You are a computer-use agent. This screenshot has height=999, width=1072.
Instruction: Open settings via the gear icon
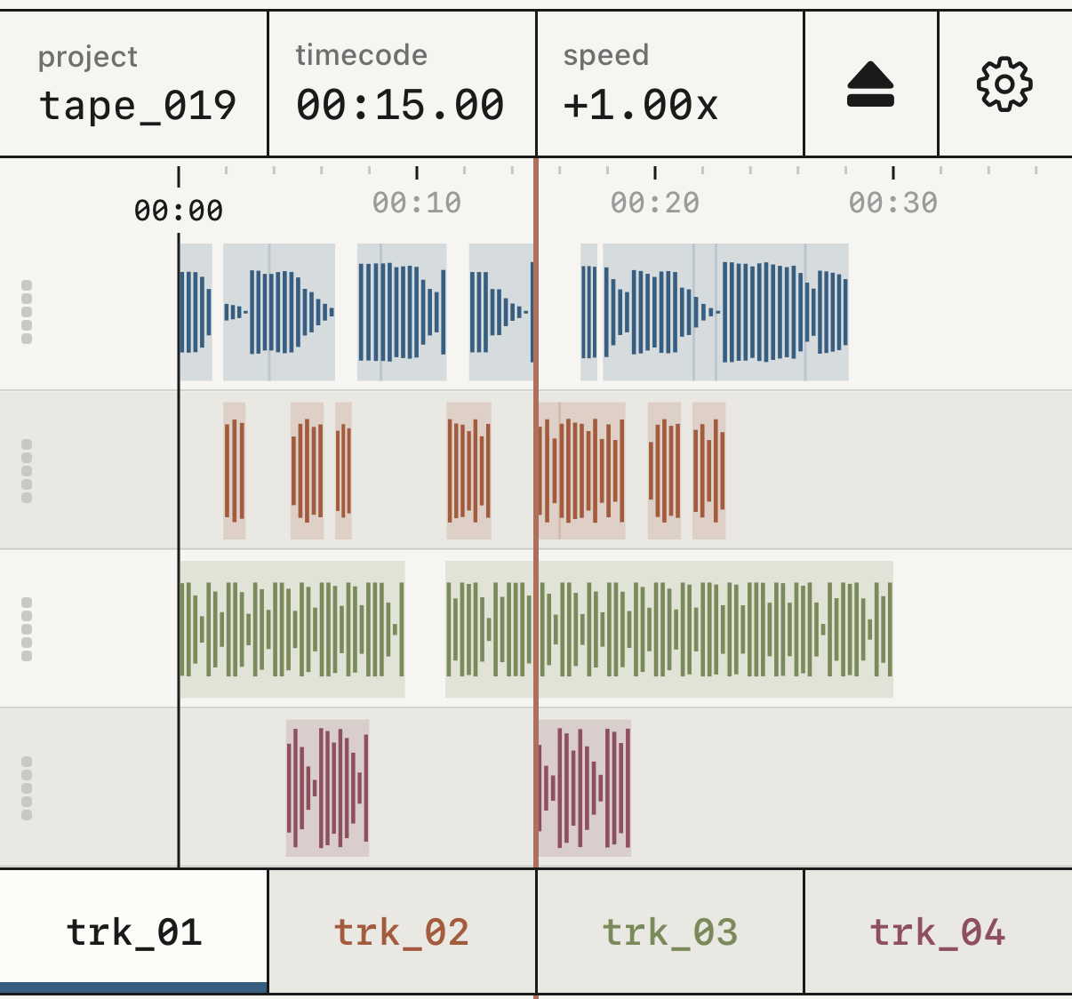point(1004,84)
